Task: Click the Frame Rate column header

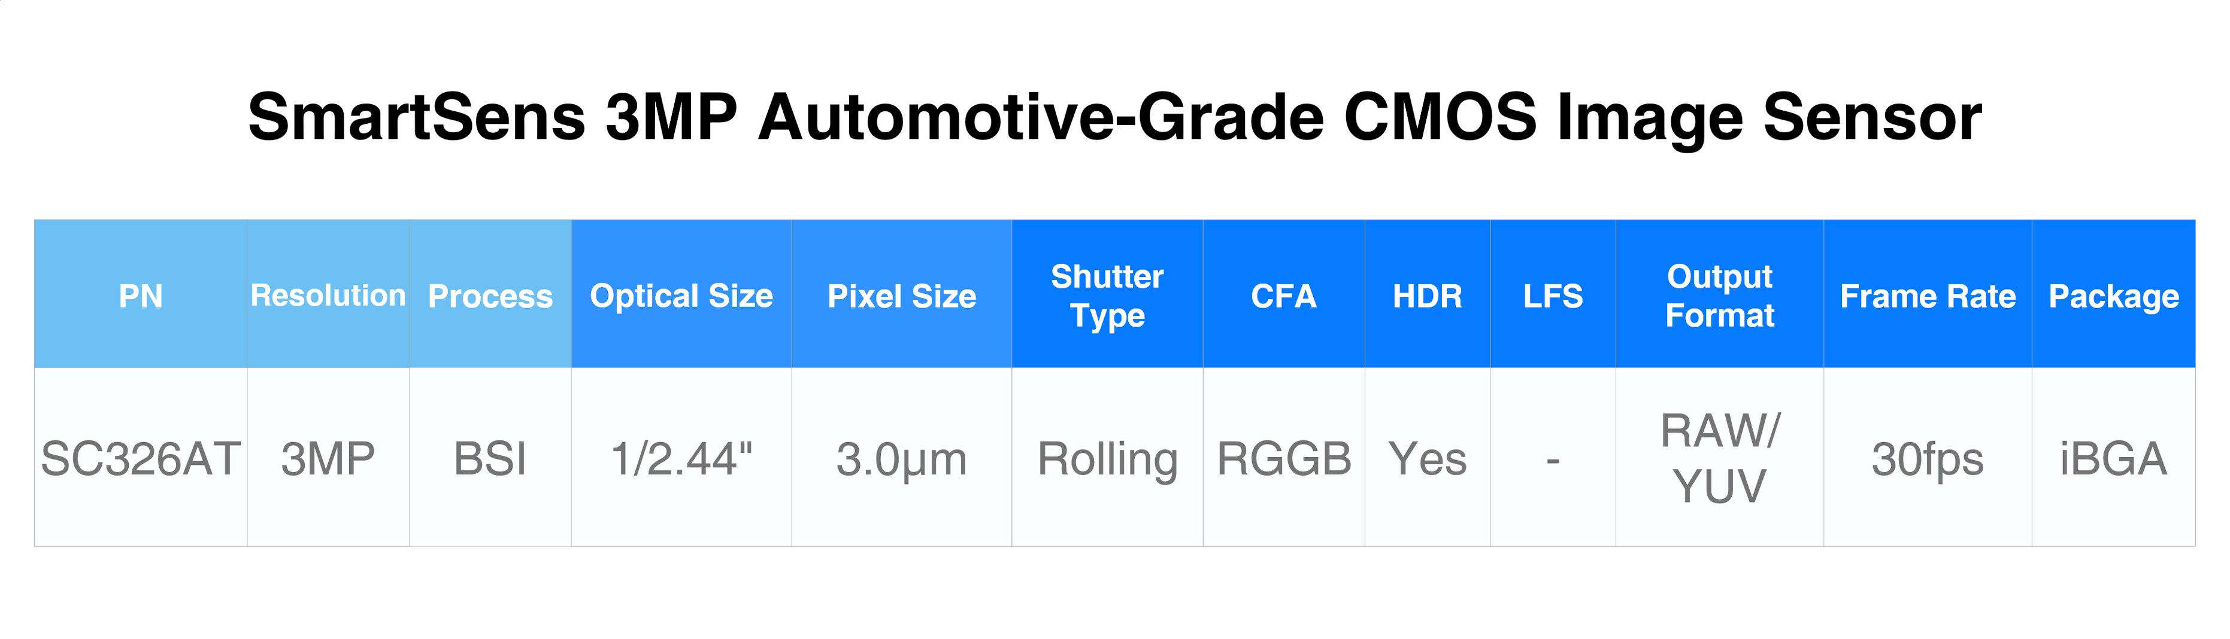Action: (1928, 295)
